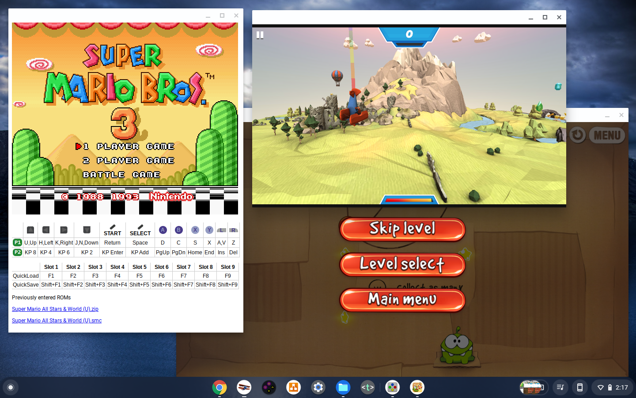This screenshot has height=398, width=636.
Task: Click the Level select button
Action: pos(402,264)
